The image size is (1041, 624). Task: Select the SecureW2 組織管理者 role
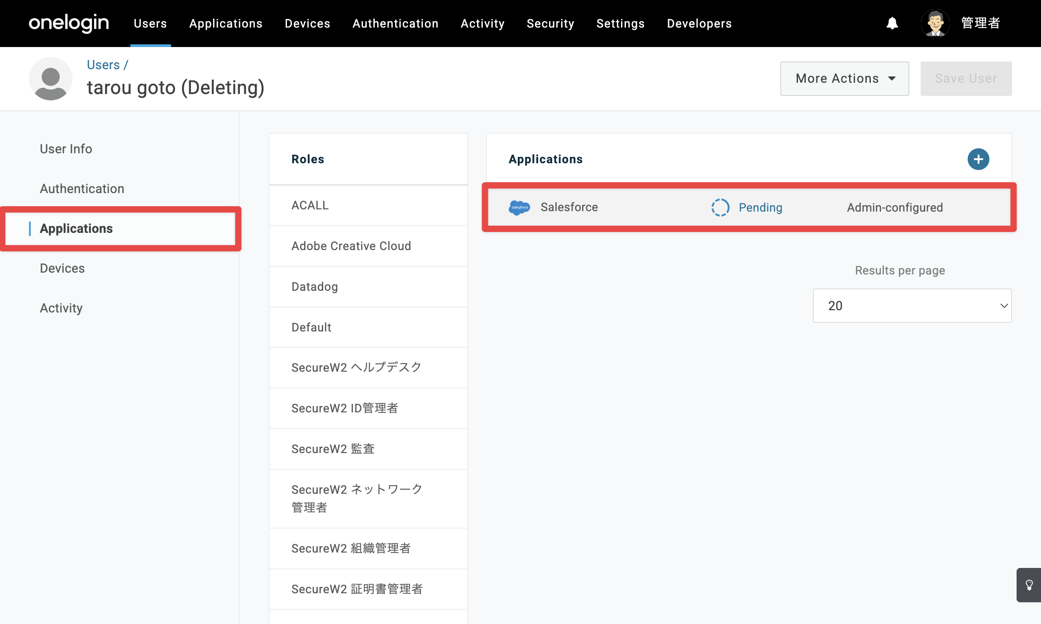pos(368,548)
